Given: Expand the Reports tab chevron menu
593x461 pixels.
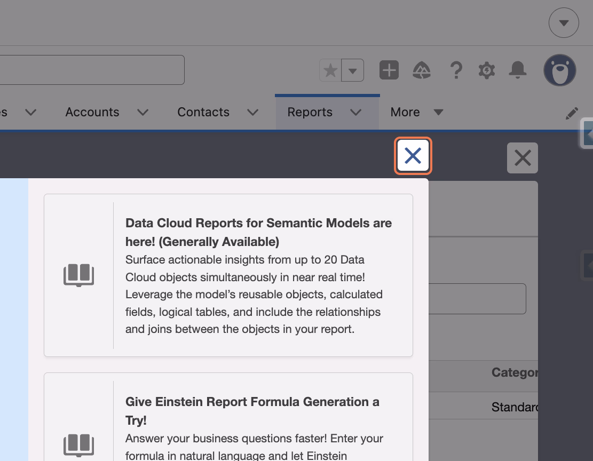Looking at the screenshot, I should (355, 113).
